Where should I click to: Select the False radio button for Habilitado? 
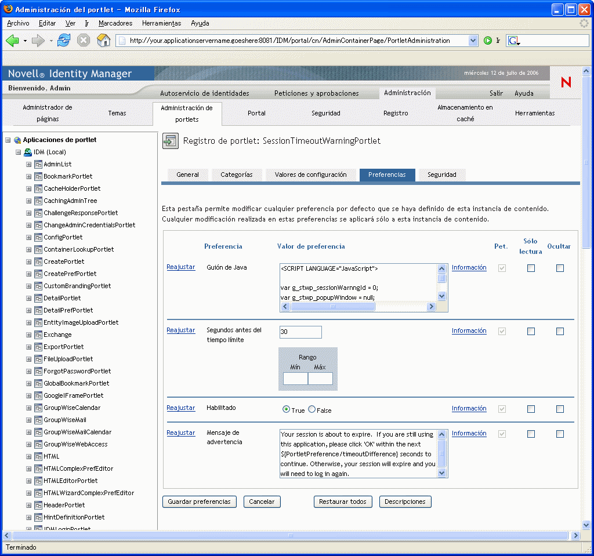(x=312, y=409)
